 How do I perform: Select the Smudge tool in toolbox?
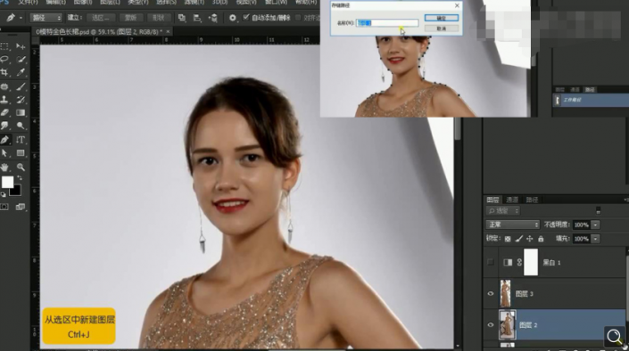(4, 126)
